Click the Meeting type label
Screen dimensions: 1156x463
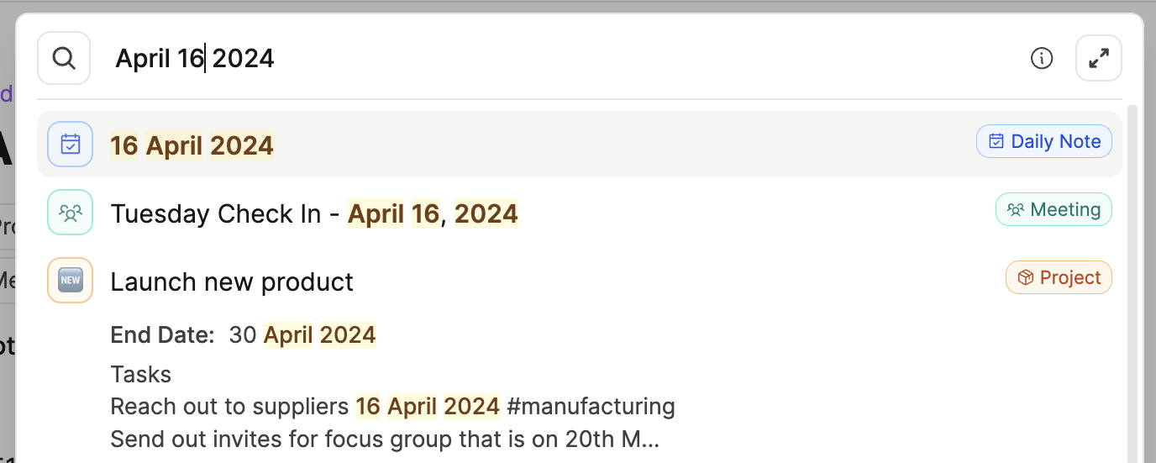pos(1065,209)
